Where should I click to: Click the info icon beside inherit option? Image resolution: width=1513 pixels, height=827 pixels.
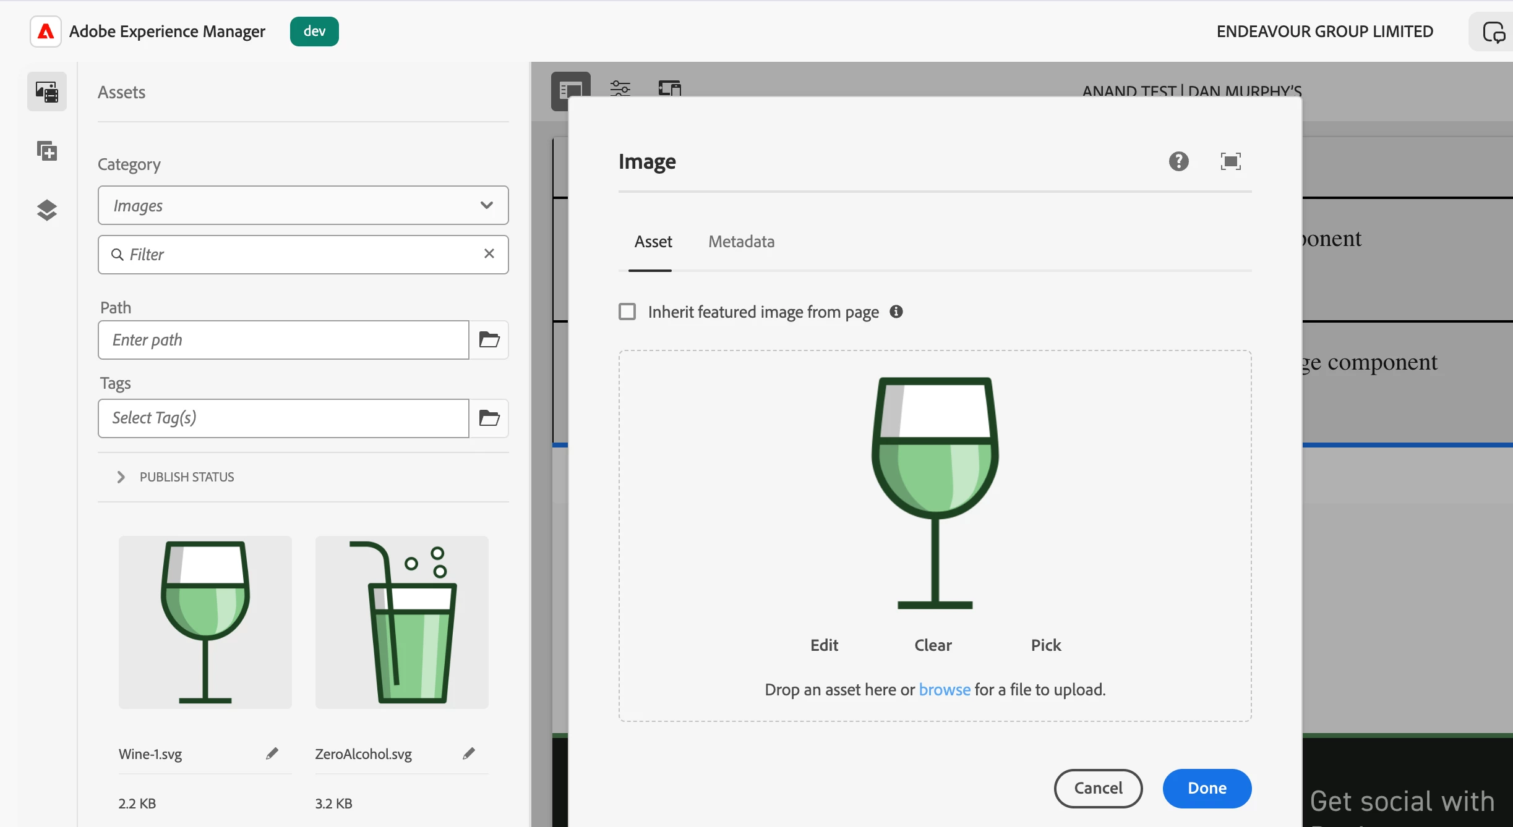pos(896,312)
